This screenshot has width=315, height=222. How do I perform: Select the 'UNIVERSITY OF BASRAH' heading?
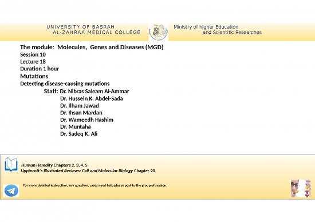click(81, 27)
